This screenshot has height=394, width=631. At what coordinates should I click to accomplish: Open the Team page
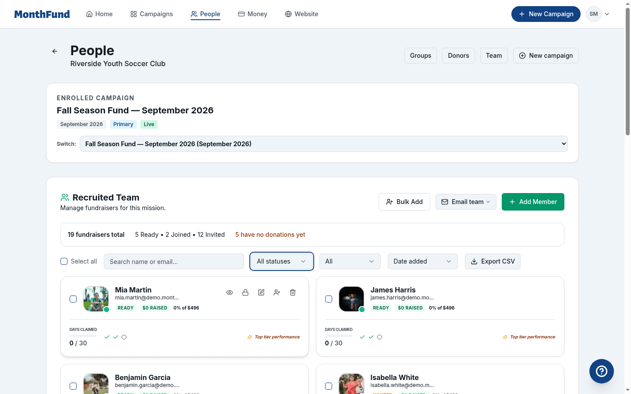tap(494, 56)
